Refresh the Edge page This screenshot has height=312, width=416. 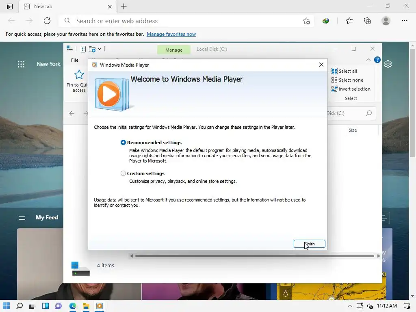click(47, 21)
